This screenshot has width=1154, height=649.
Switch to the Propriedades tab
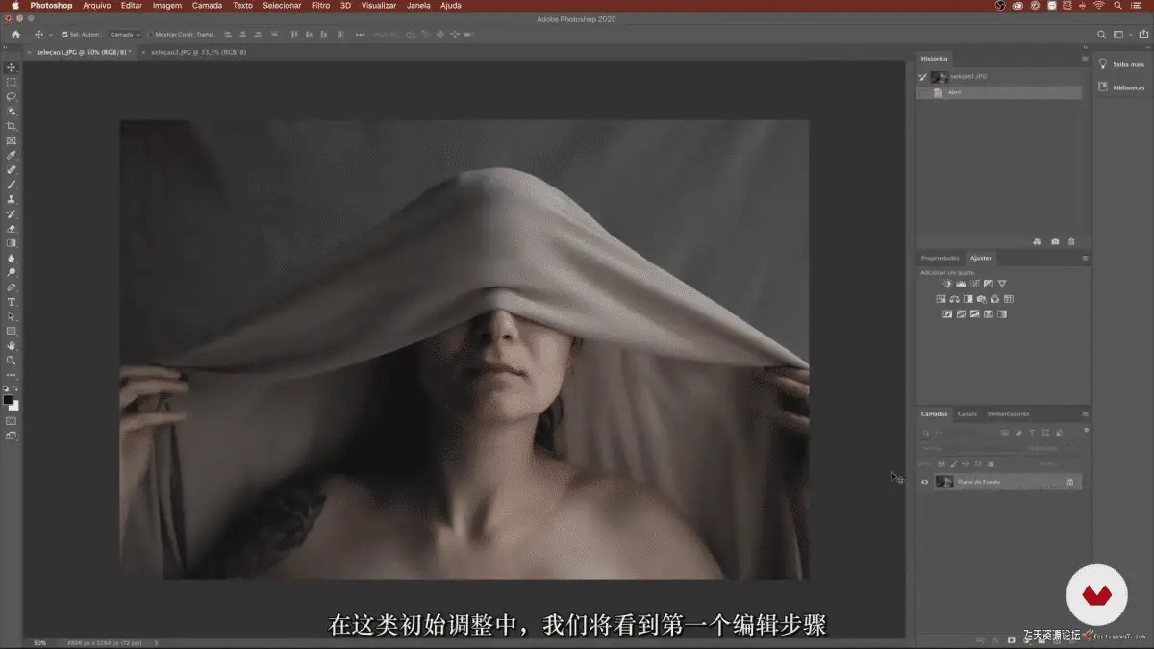[940, 258]
